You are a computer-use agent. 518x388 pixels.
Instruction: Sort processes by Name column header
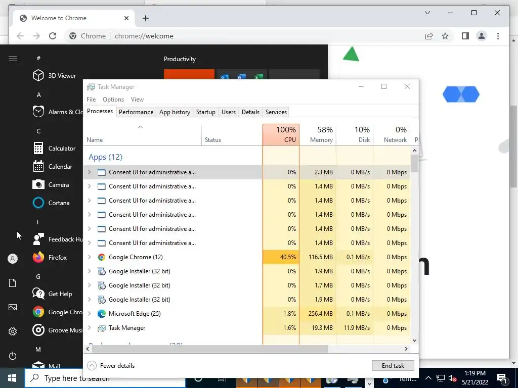(x=142, y=134)
